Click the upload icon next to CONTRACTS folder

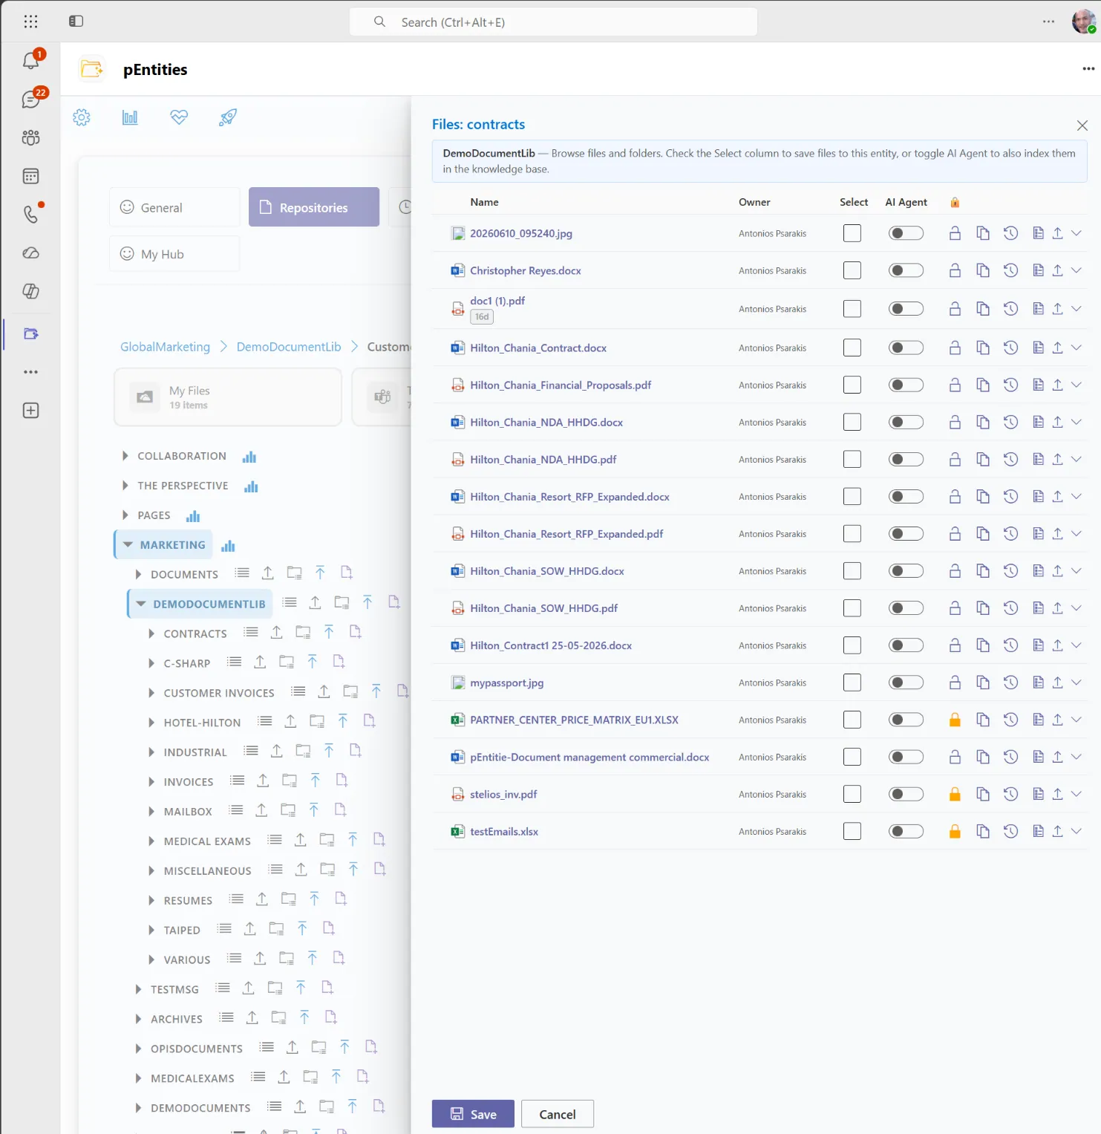276,633
